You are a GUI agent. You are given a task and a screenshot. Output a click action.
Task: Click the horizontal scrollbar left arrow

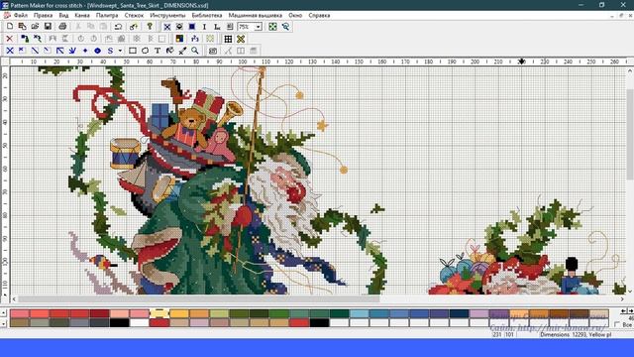click(x=14, y=299)
